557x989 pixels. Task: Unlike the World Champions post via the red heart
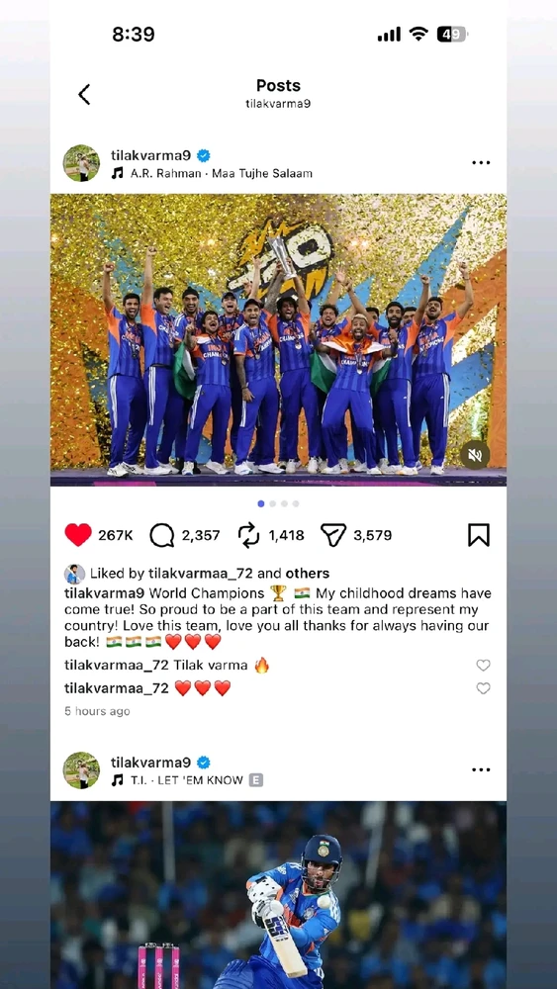point(78,535)
